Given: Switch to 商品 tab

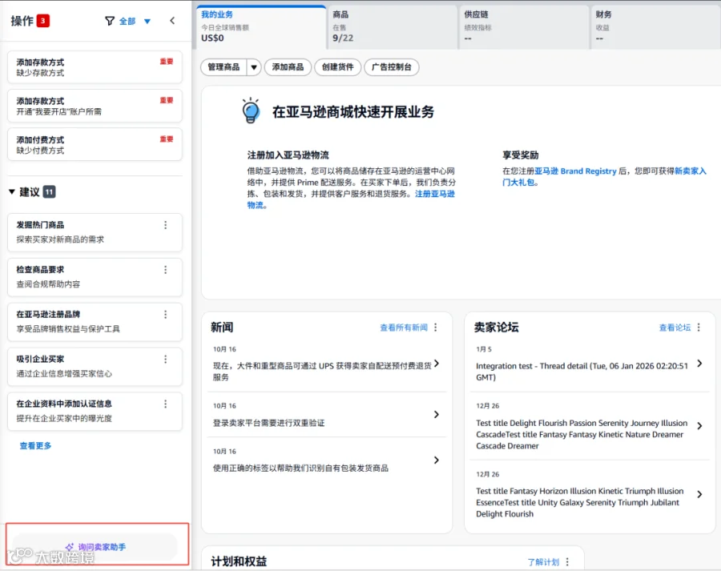Looking at the screenshot, I should coord(393,26).
